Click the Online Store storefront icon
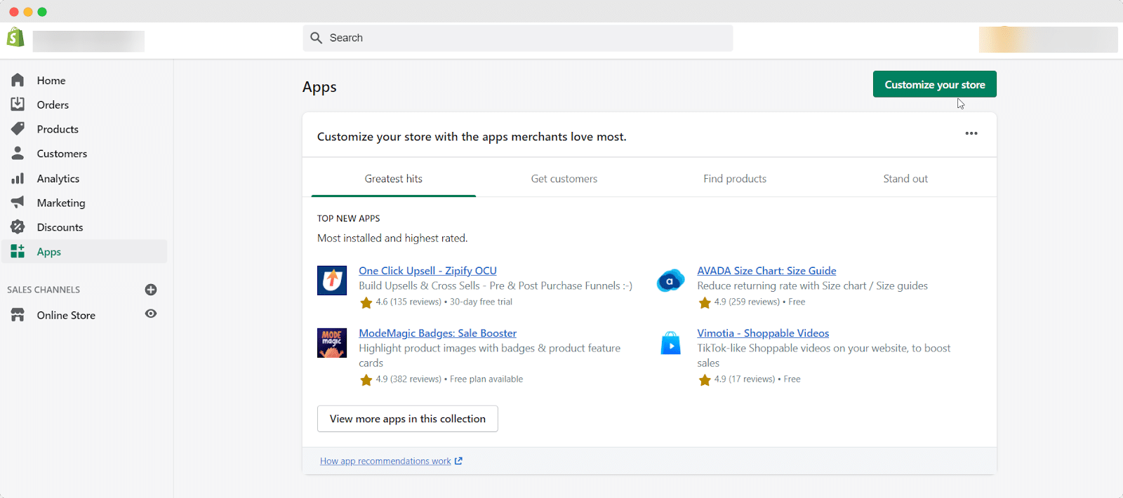The image size is (1123, 498). coord(18,315)
